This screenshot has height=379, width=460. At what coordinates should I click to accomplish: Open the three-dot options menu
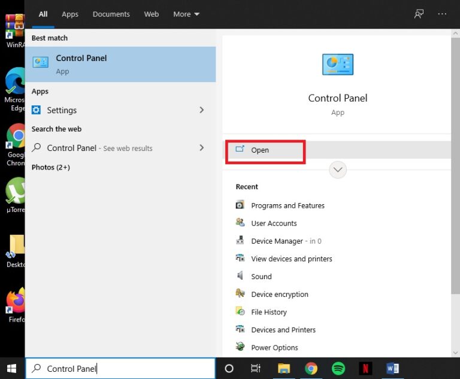442,14
